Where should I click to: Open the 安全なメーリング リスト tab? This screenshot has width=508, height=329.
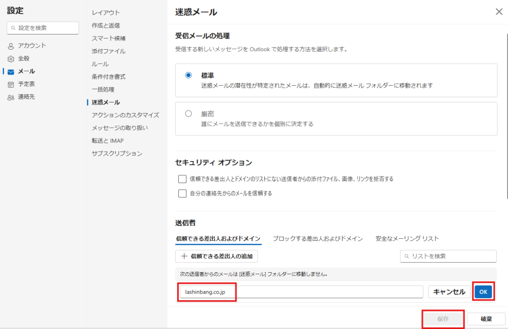[x=407, y=238]
